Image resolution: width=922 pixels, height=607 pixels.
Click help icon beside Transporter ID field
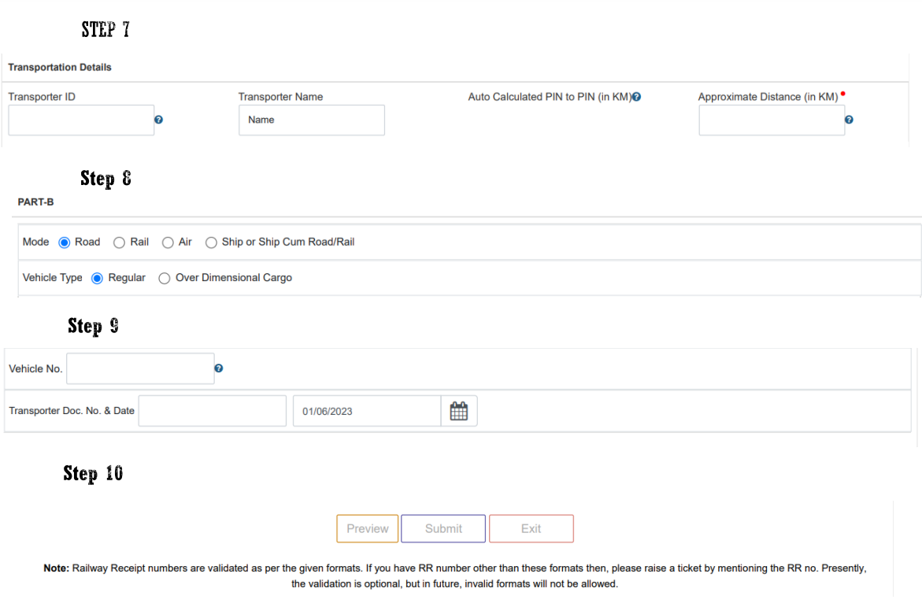pos(158,120)
